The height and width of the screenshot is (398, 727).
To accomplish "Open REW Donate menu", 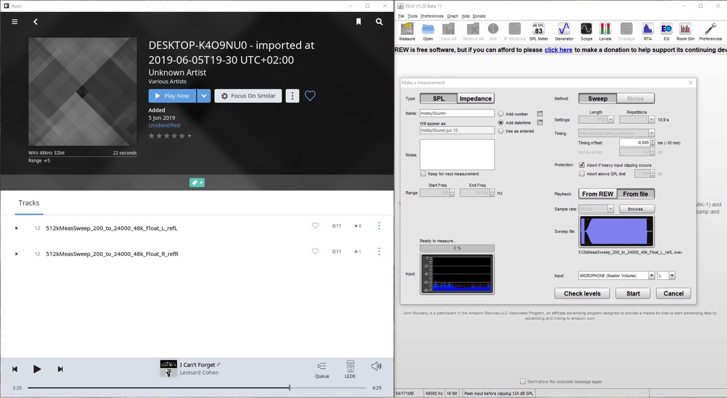I will [479, 16].
